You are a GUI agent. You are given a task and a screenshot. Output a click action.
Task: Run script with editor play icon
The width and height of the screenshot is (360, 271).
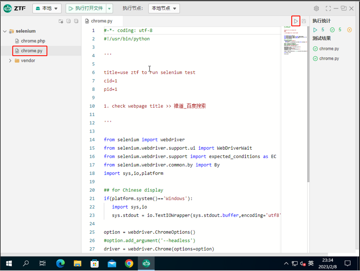pyautogui.click(x=296, y=21)
